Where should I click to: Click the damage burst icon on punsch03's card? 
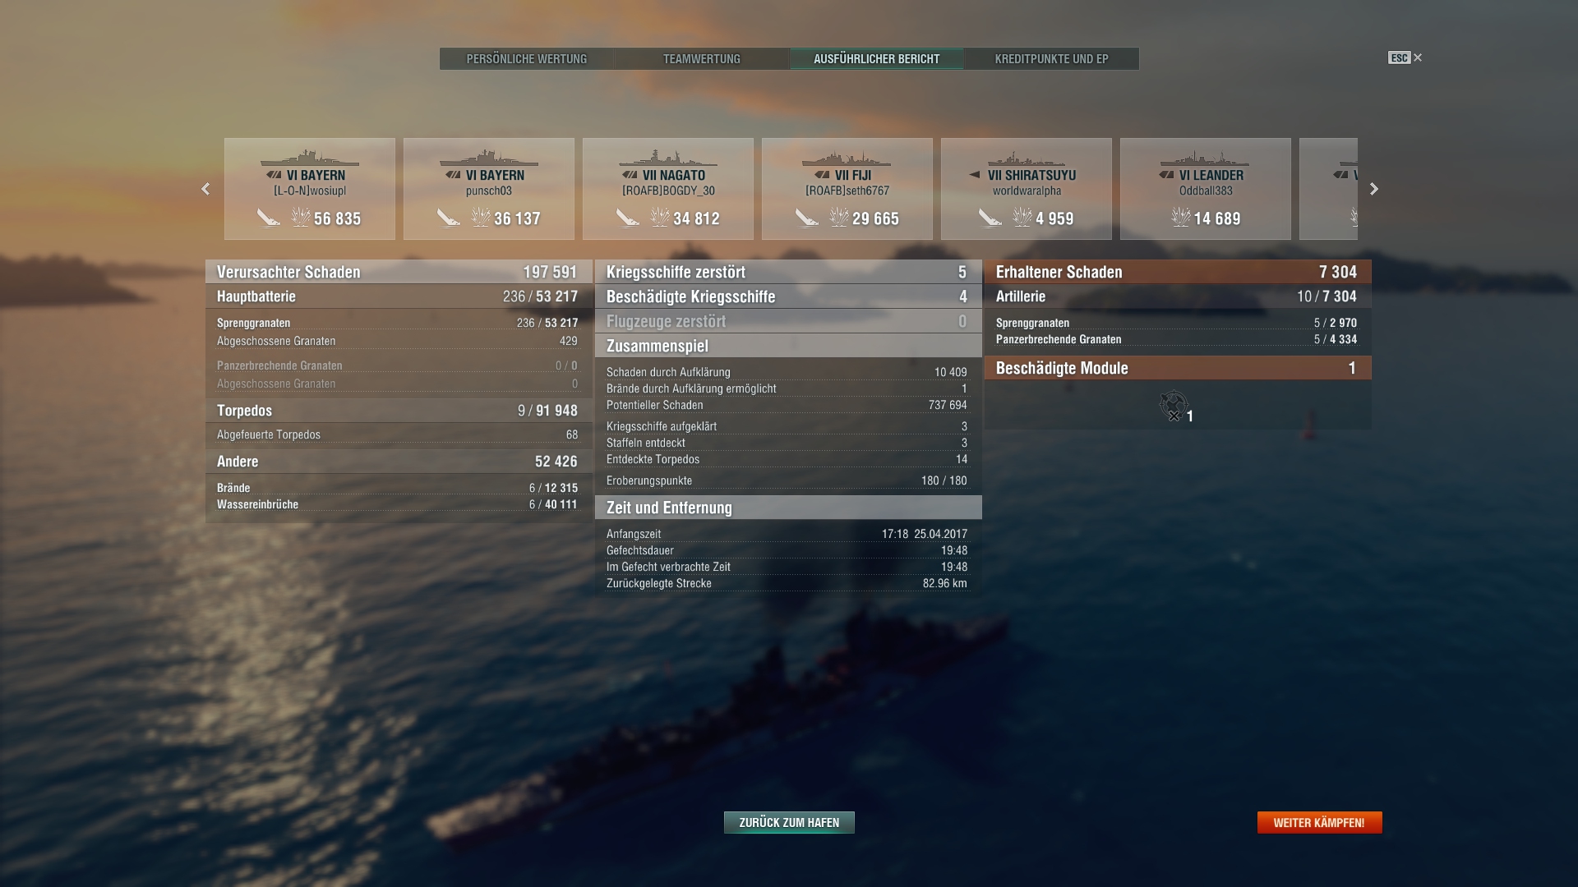point(481,218)
